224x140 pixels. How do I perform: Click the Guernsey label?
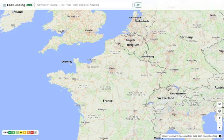[67, 62]
